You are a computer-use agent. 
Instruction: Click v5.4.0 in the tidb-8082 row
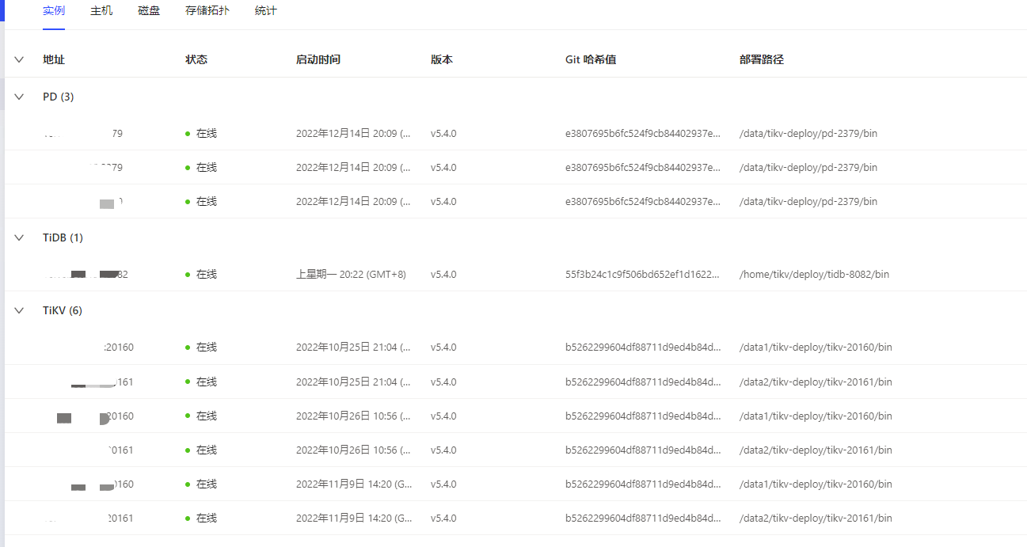tap(443, 274)
